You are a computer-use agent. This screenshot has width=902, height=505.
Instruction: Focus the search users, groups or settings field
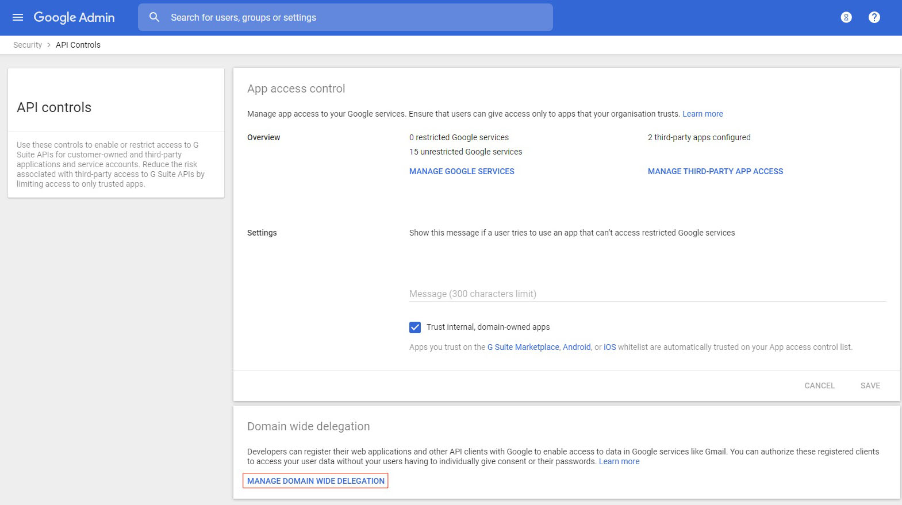point(356,17)
